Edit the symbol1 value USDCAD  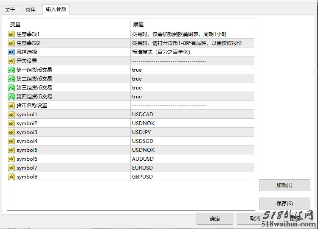click(x=192, y=114)
